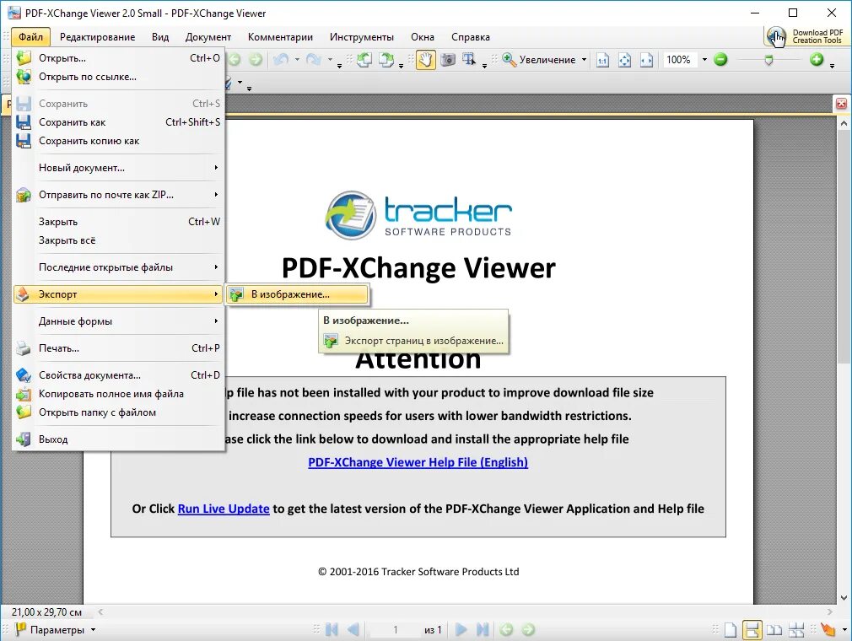This screenshot has width=852, height=641.
Task: Choose Печать... from menu
Action: [x=118, y=348]
